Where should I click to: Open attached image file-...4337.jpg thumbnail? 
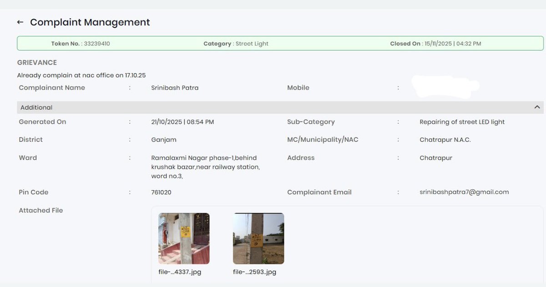point(184,239)
